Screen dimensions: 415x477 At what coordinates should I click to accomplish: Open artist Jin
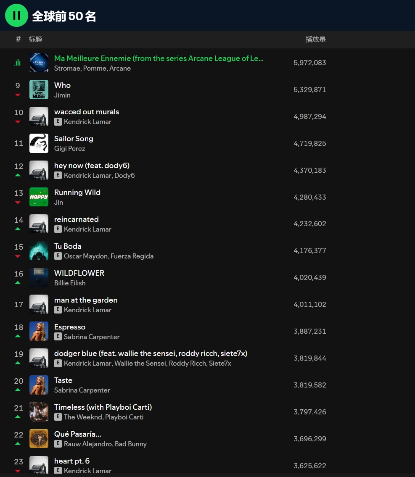coord(58,202)
